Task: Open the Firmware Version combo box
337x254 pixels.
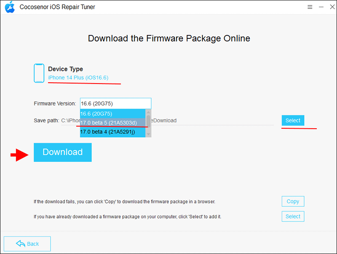Action: click(x=115, y=103)
